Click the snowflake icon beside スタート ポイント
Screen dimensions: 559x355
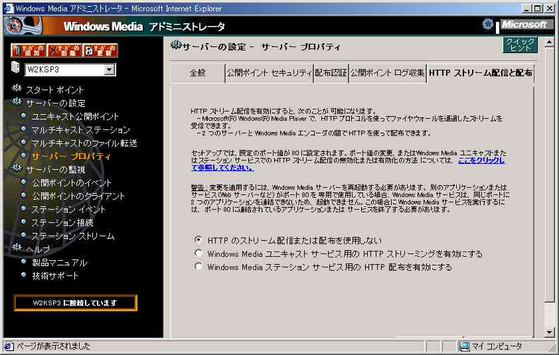point(17,88)
